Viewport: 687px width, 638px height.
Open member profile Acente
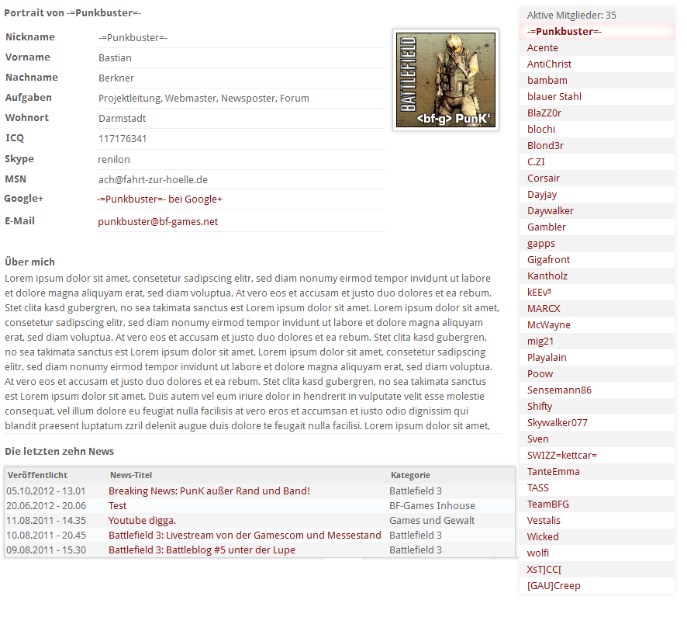click(543, 48)
